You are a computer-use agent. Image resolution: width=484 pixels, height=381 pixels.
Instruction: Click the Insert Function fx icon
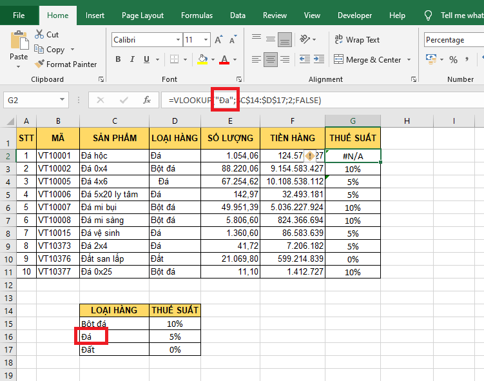click(x=147, y=100)
